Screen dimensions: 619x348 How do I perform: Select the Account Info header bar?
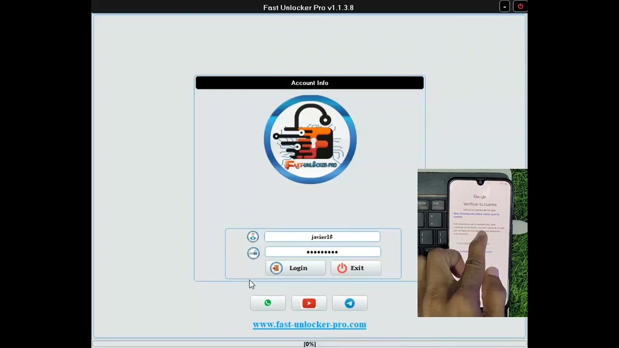pos(309,83)
